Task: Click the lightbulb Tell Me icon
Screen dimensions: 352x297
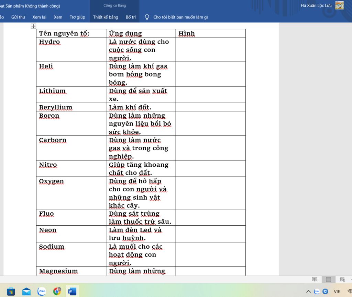Action: click(147, 17)
